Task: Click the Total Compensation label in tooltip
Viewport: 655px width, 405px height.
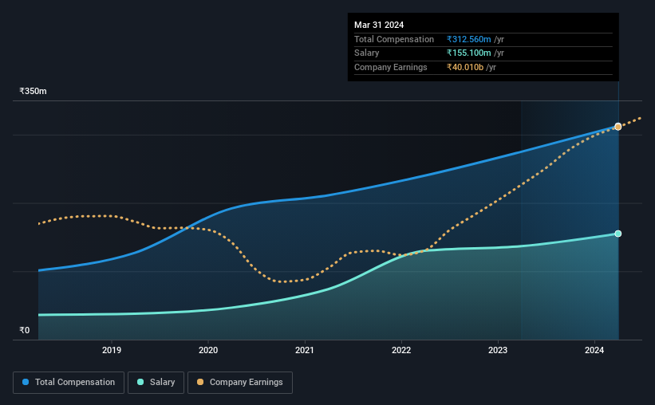Action: tap(394, 39)
